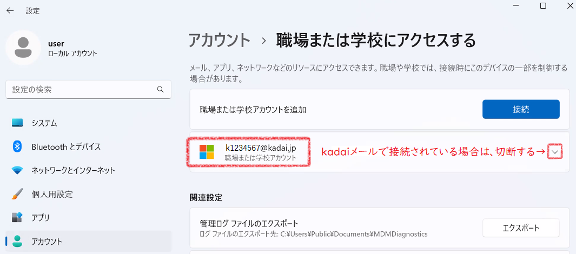Click the Microsoft logo beside the kadai account

click(207, 152)
